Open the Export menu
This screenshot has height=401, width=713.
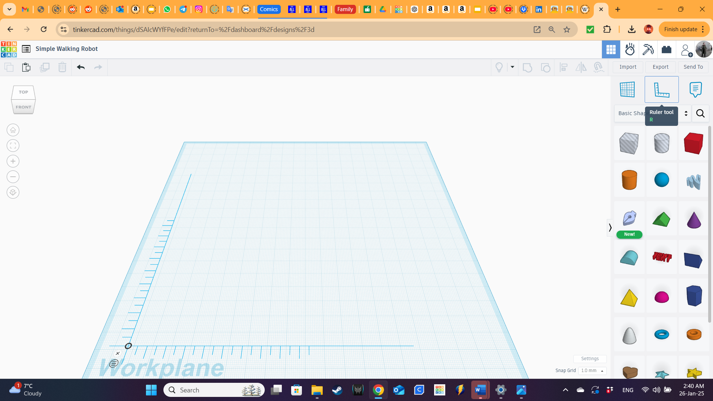click(x=660, y=67)
